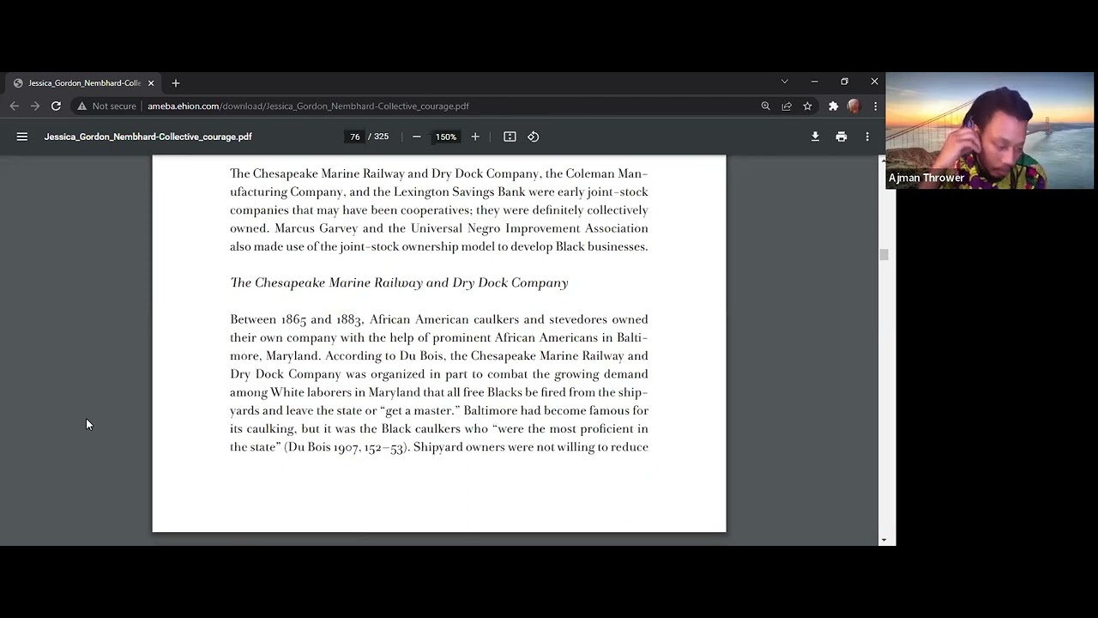Click the browser back arrow
This screenshot has width=1098, height=618.
click(x=14, y=106)
